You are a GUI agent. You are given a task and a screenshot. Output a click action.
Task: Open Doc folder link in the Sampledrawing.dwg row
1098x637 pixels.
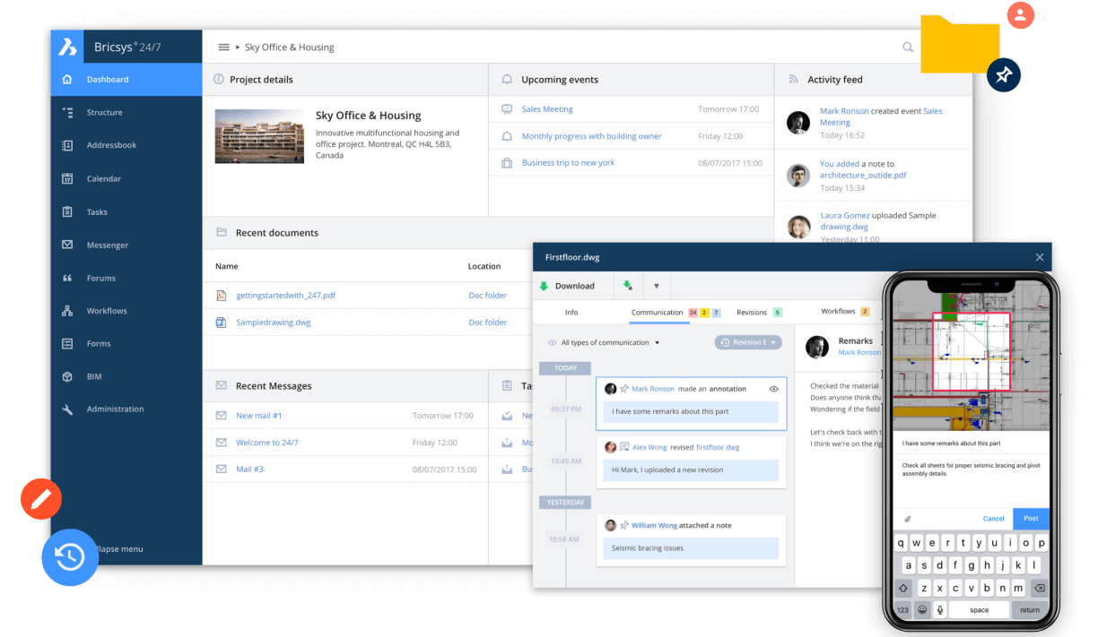488,323
